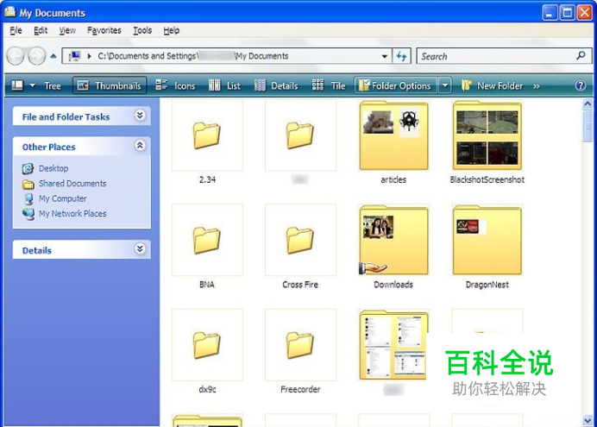Open the Edit menu

pyautogui.click(x=41, y=30)
